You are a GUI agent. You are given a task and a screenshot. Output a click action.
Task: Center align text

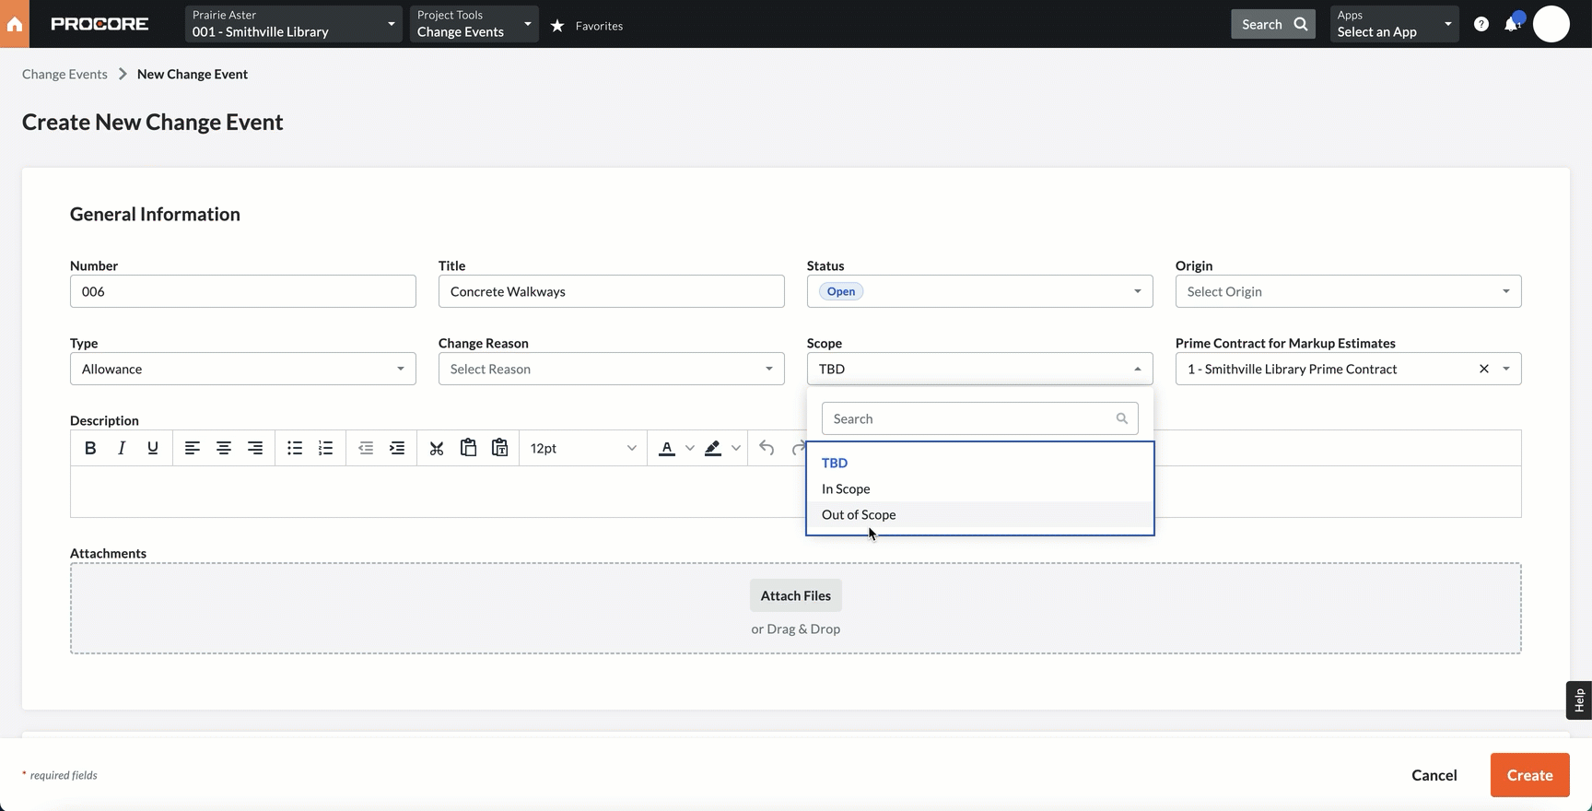224,448
